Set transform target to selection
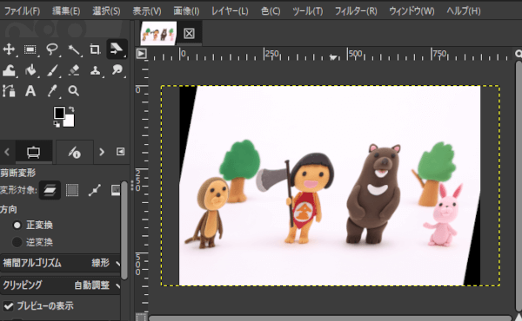522x321 pixels. (x=72, y=190)
